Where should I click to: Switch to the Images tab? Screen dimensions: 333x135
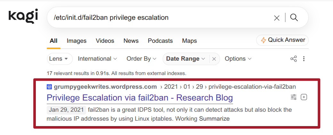pos(77,41)
